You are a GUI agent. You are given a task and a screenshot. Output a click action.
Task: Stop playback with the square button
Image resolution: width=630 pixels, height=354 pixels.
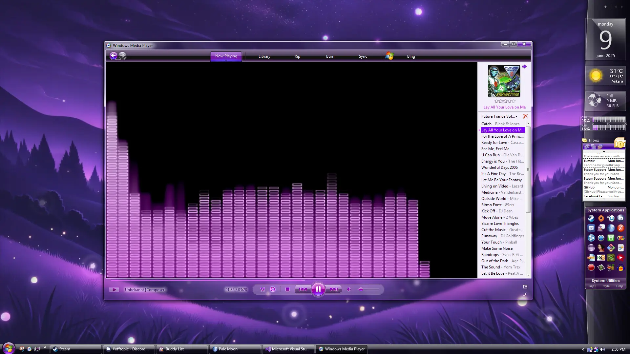287,289
